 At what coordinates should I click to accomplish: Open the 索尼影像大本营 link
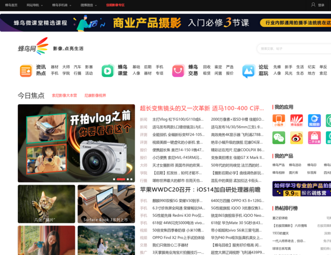[x=64, y=95]
